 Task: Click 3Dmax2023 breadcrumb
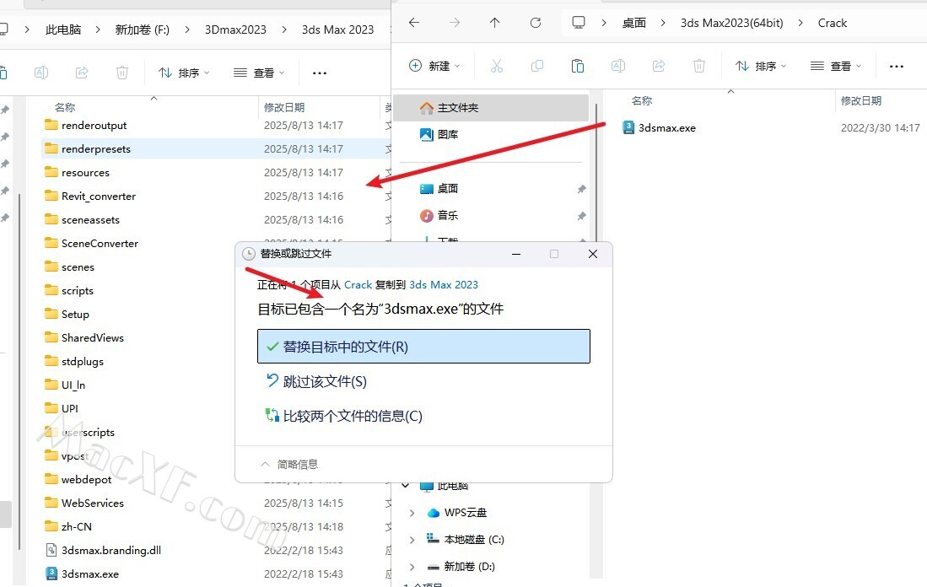coord(235,30)
